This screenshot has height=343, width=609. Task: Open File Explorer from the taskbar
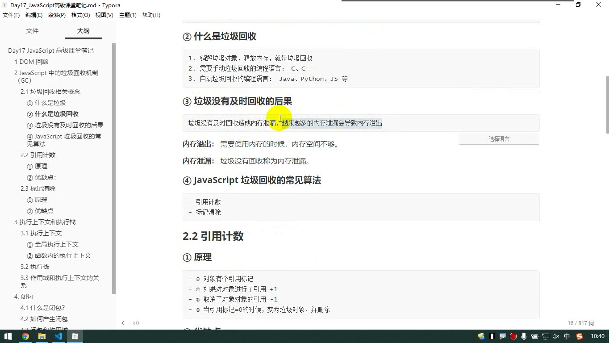(42, 336)
